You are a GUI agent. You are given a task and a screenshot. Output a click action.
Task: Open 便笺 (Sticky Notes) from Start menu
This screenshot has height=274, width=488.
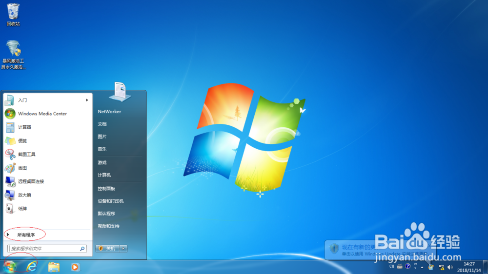[48, 141]
